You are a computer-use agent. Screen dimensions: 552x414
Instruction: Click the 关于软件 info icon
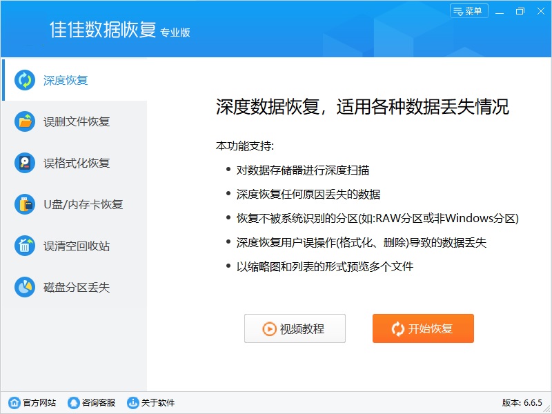click(x=132, y=402)
